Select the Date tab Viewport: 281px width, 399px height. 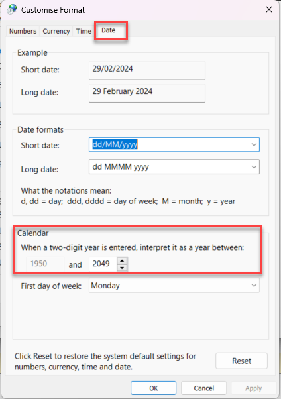coord(109,30)
